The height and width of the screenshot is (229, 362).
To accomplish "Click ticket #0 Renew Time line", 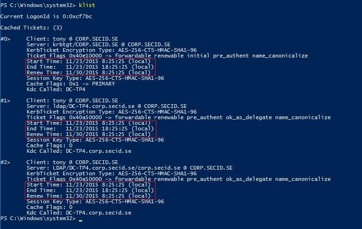I will (x=88, y=72).
